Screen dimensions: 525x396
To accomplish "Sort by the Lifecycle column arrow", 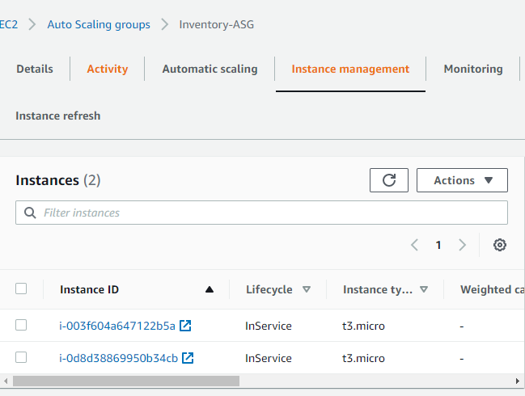I will [x=307, y=289].
